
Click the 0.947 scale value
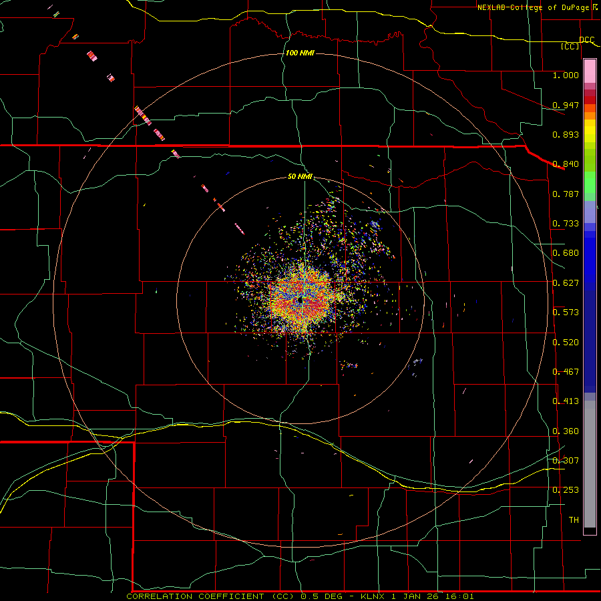pyautogui.click(x=566, y=105)
